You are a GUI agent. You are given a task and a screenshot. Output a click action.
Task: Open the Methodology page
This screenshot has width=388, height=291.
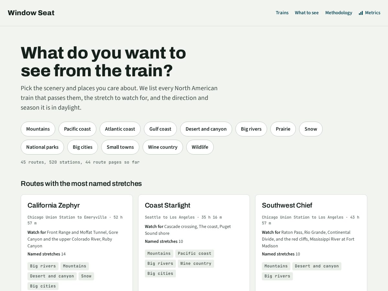click(x=339, y=13)
